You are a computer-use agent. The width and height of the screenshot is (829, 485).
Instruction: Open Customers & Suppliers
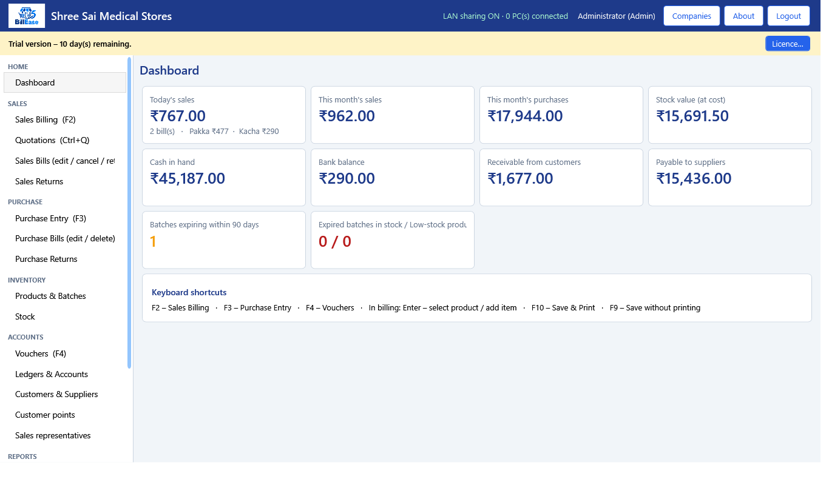65,394
